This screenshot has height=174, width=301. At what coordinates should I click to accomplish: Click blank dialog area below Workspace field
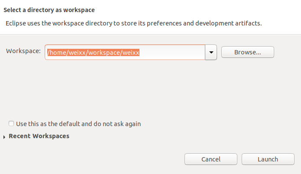coord(130,86)
